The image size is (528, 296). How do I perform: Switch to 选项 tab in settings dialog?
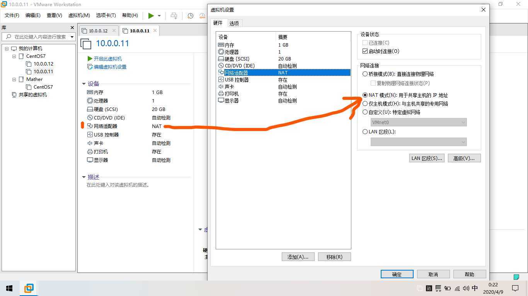234,23
